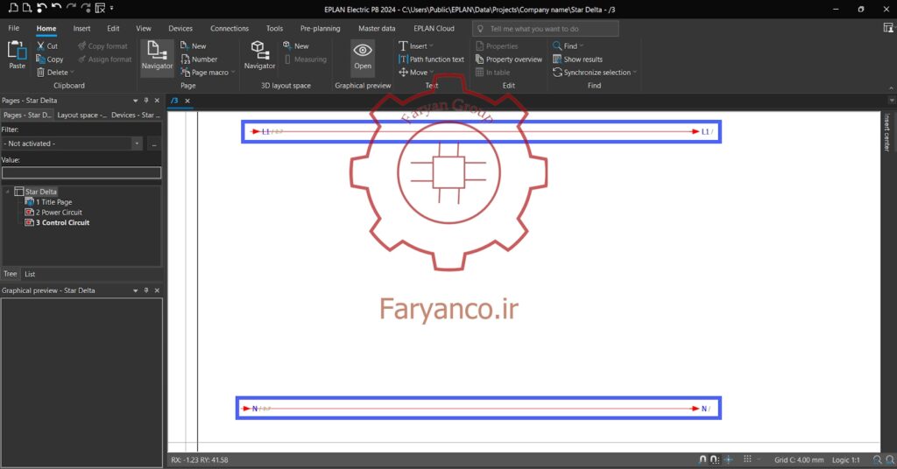Open Synchronize selection dropdown arrow
The width and height of the screenshot is (897, 469).
[634, 73]
